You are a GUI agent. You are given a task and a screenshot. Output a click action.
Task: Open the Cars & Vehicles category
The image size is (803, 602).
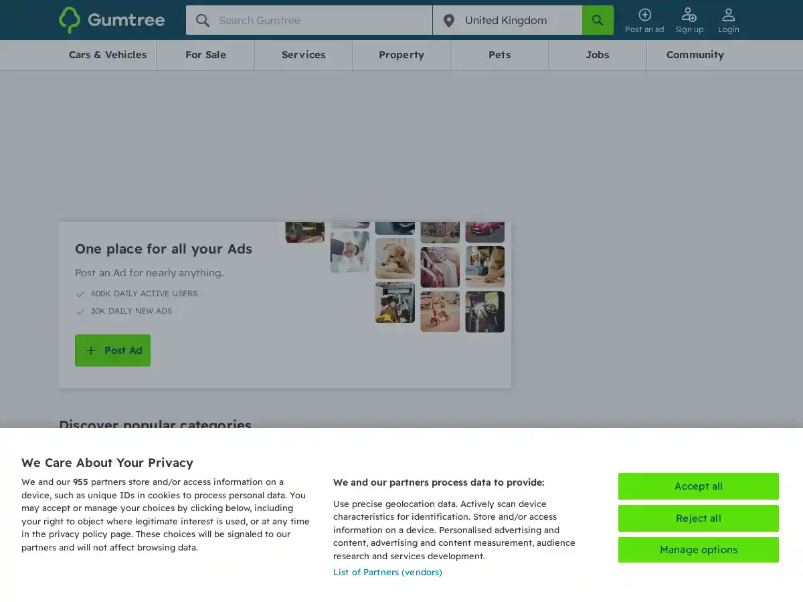pyautogui.click(x=108, y=55)
